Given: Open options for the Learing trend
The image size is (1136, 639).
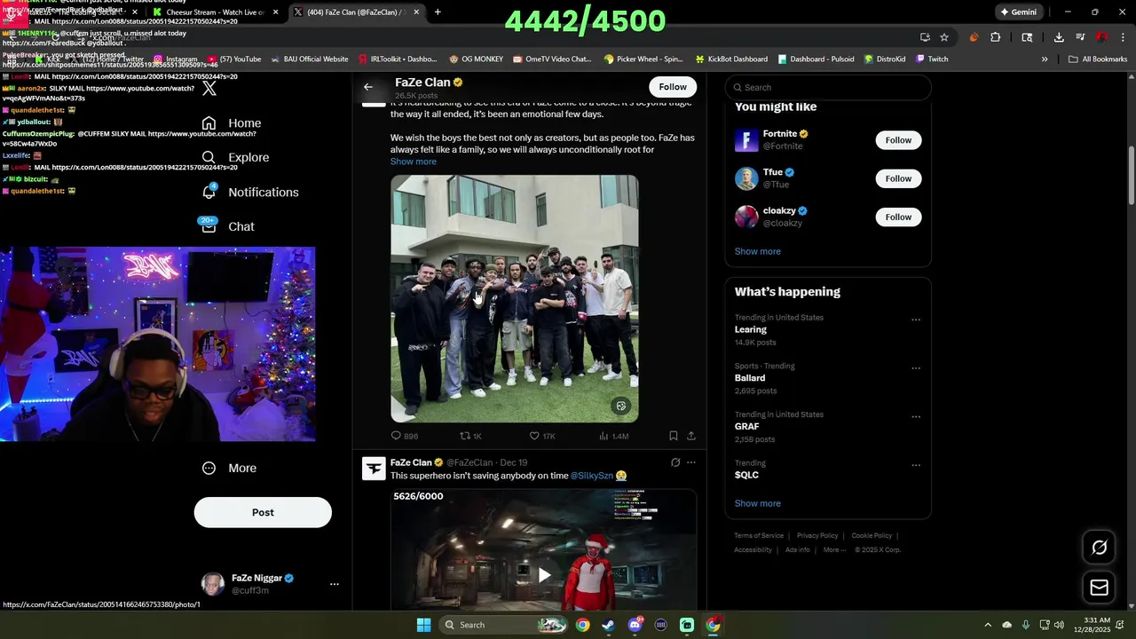Looking at the screenshot, I should [916, 319].
